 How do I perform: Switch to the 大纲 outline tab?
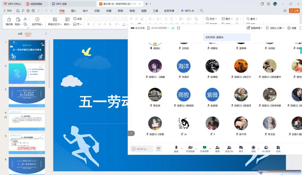pos(20,34)
